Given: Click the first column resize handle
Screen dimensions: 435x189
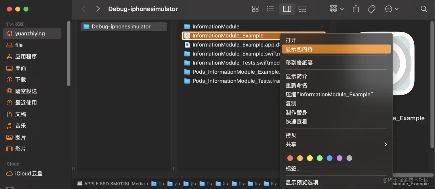Looking at the screenshot, I should click(73, 169).
